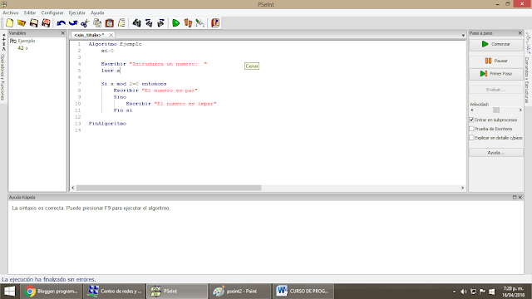Open the Archivo menu
532x299 pixels.
click(x=11, y=12)
